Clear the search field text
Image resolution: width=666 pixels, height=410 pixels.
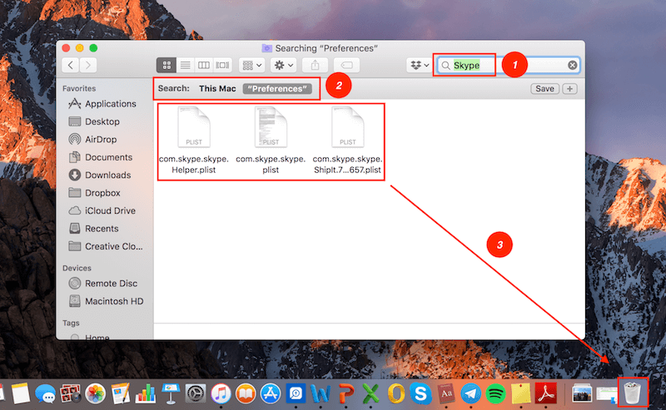(x=572, y=65)
